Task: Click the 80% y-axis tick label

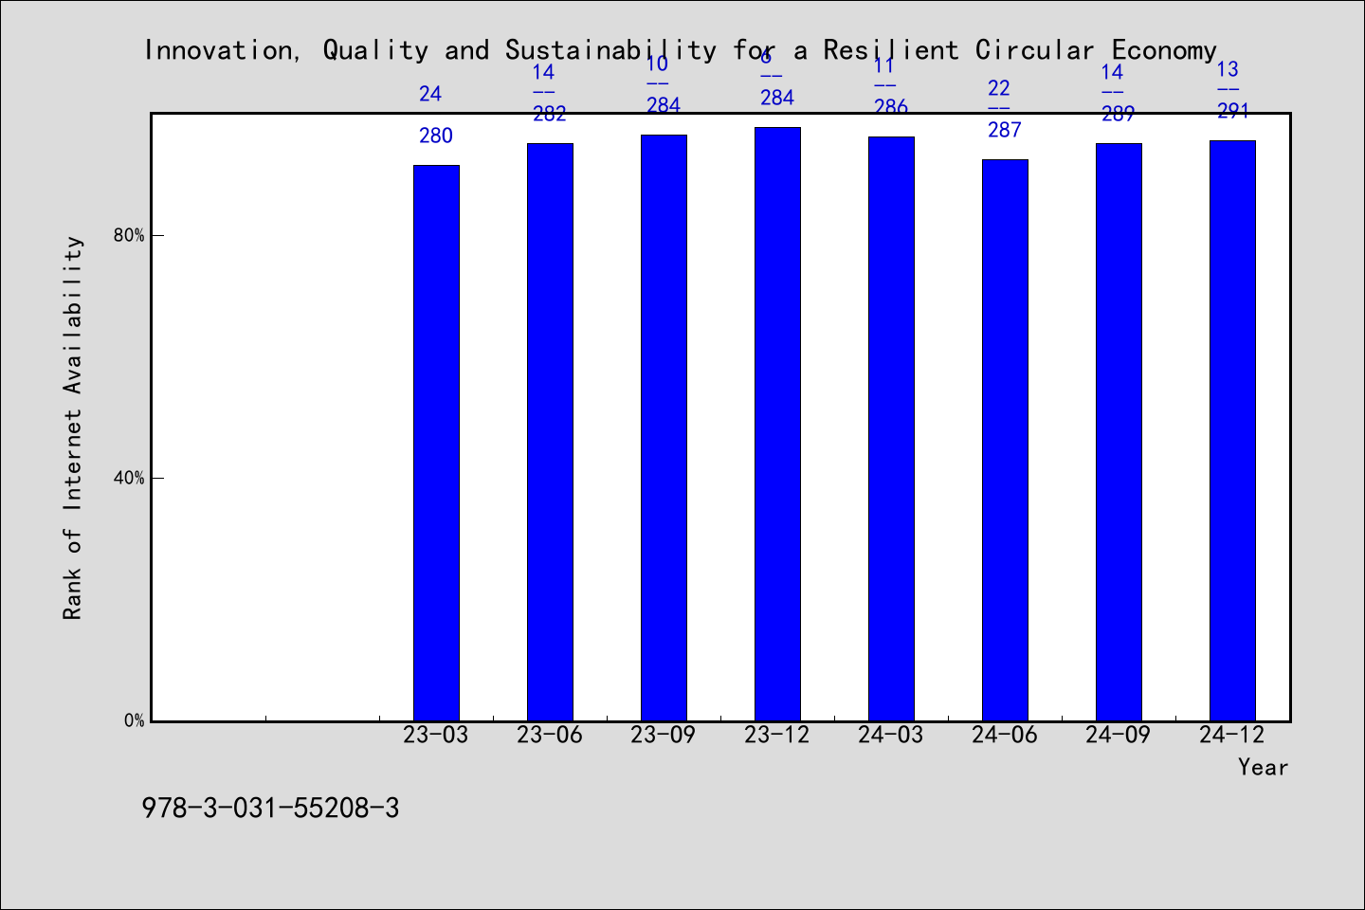Action: [129, 235]
